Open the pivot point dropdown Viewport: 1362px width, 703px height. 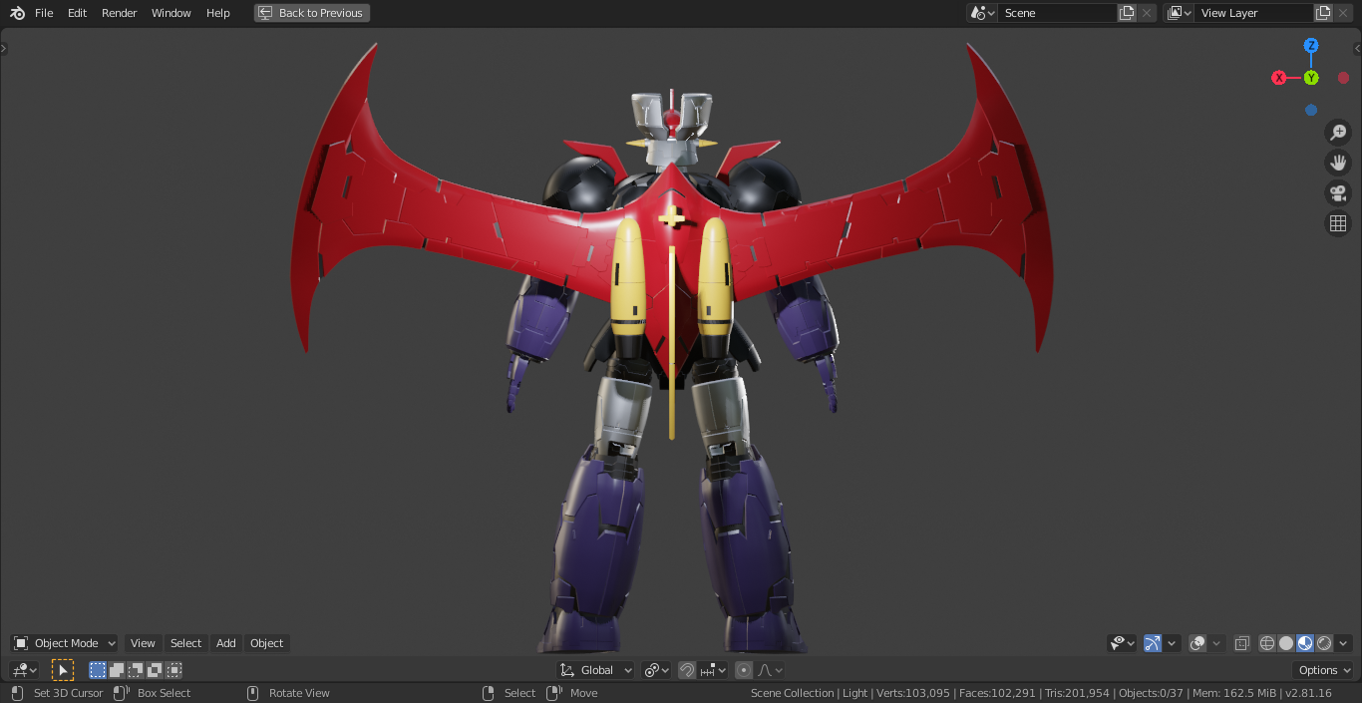point(656,670)
